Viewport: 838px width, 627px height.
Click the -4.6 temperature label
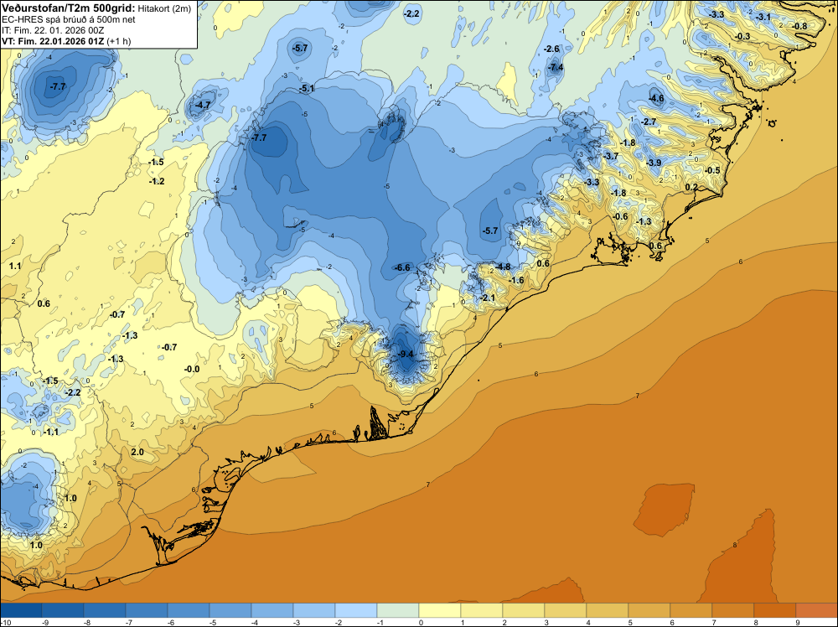coord(656,98)
